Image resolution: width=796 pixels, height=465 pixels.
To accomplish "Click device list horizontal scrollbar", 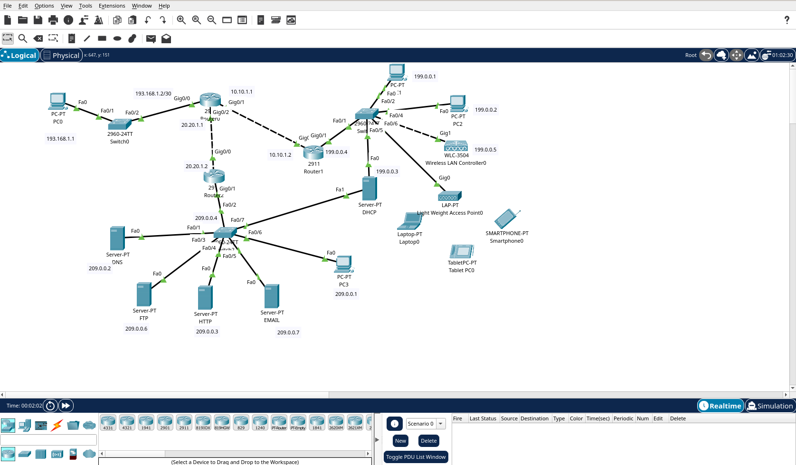I will [235, 454].
